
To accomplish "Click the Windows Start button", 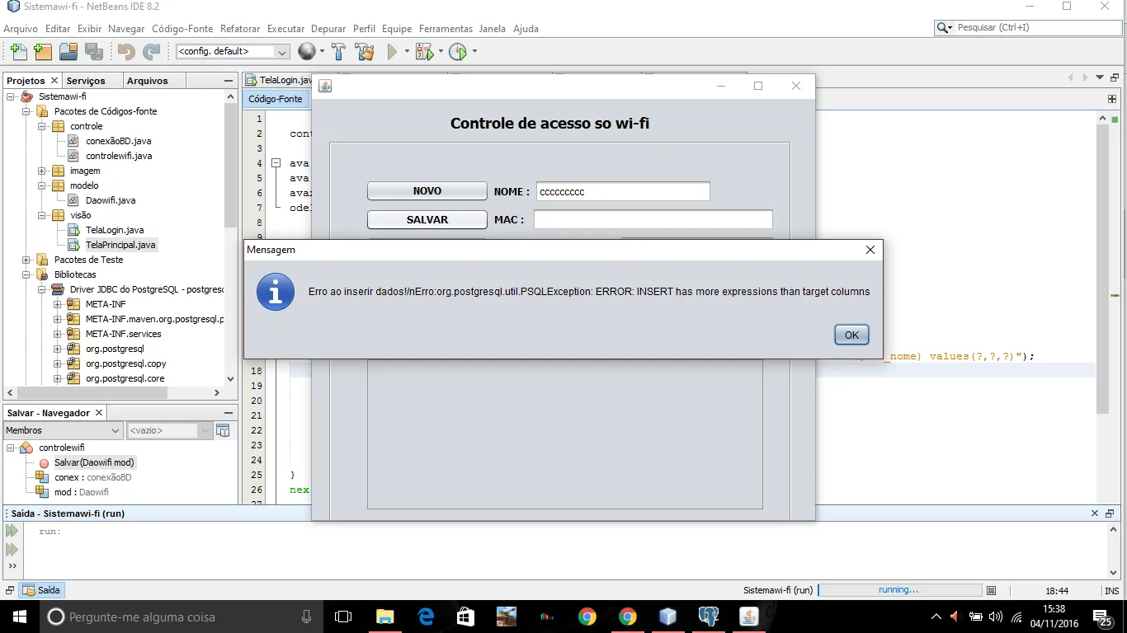I will point(19,617).
